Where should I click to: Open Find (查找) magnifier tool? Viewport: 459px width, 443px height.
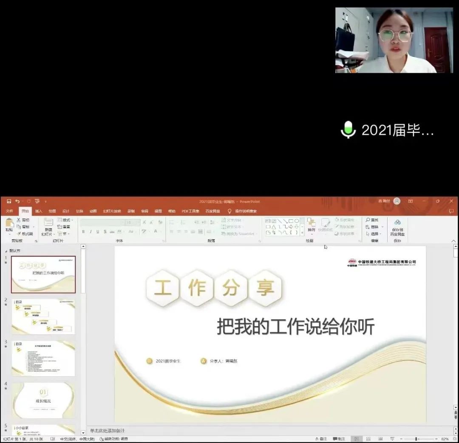(x=368, y=220)
